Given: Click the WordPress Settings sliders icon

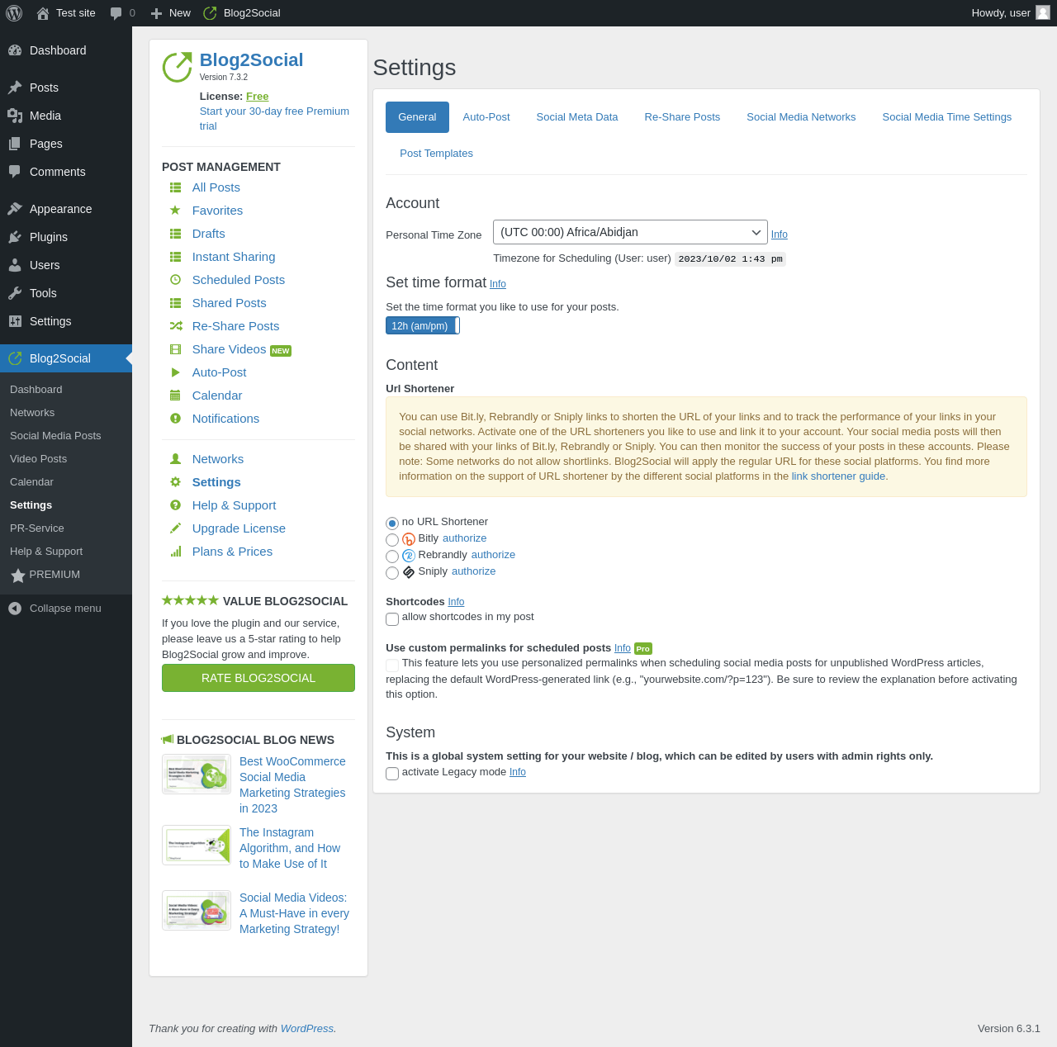Looking at the screenshot, I should point(15,321).
